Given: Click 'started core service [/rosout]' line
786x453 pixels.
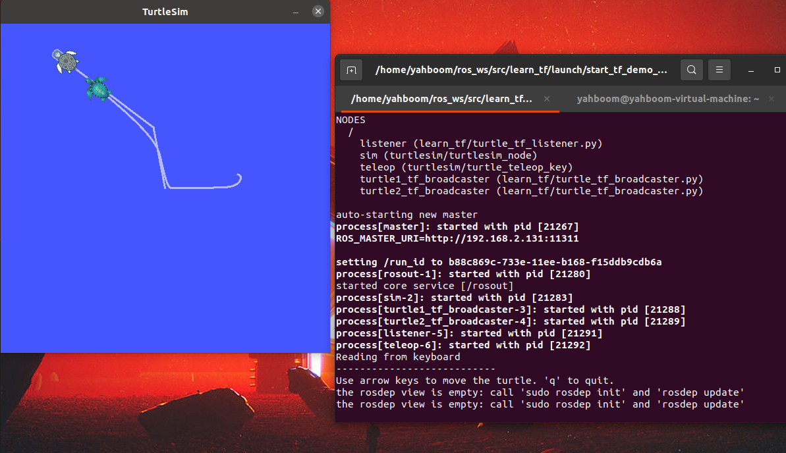Looking at the screenshot, I should 424,286.
